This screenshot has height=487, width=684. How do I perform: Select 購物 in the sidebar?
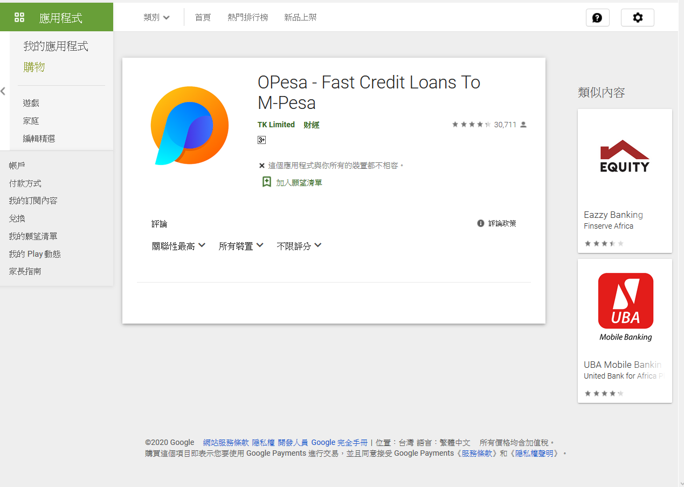[34, 67]
